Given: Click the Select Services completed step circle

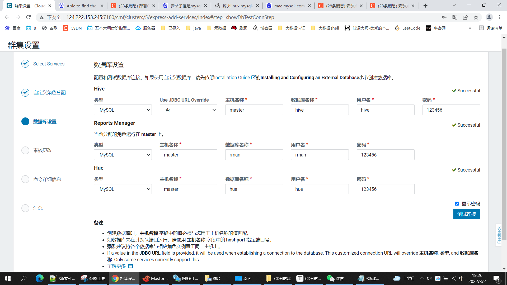Looking at the screenshot, I should click(25, 64).
